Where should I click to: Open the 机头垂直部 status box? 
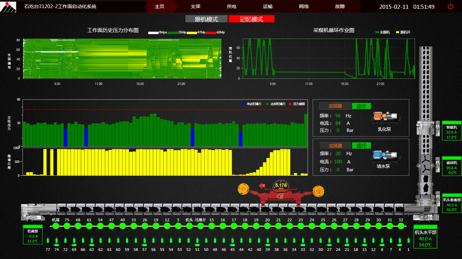tap(452, 203)
